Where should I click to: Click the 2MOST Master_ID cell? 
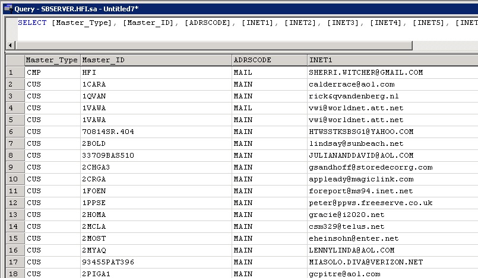156,238
